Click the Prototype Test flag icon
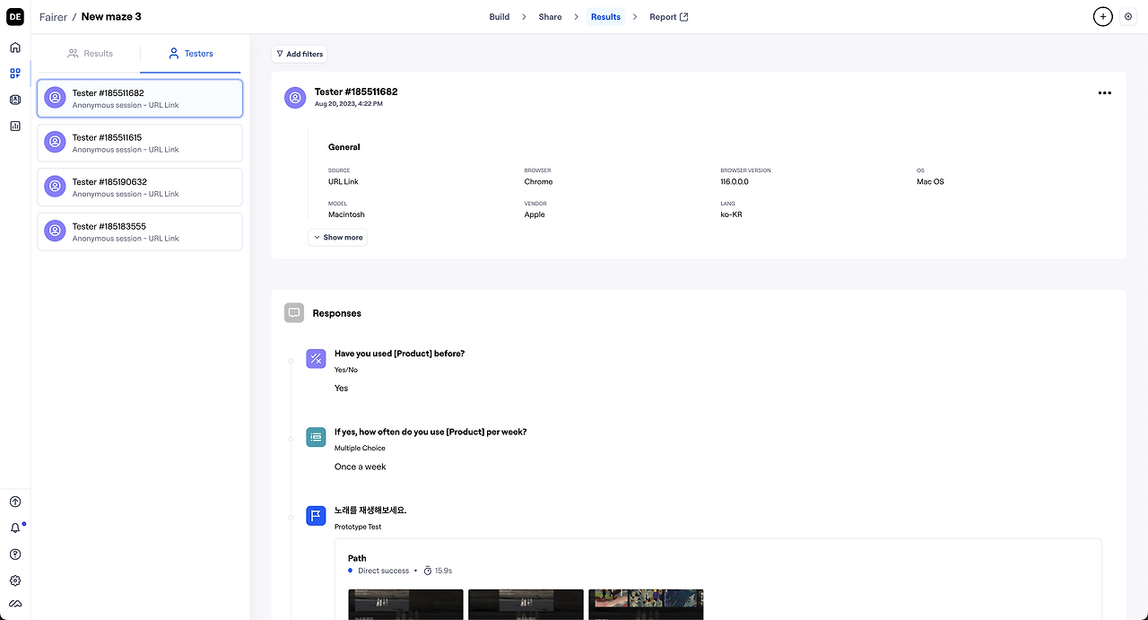This screenshot has width=1148, height=620. pyautogui.click(x=316, y=516)
